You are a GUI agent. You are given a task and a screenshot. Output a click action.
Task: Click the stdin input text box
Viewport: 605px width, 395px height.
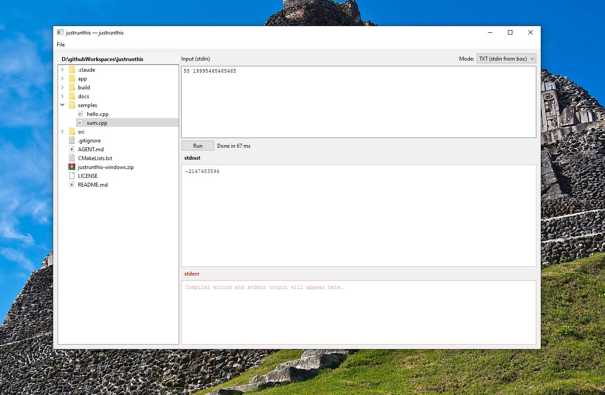click(359, 102)
